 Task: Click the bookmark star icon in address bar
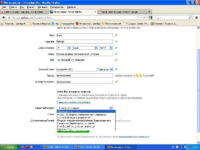tap(137, 18)
